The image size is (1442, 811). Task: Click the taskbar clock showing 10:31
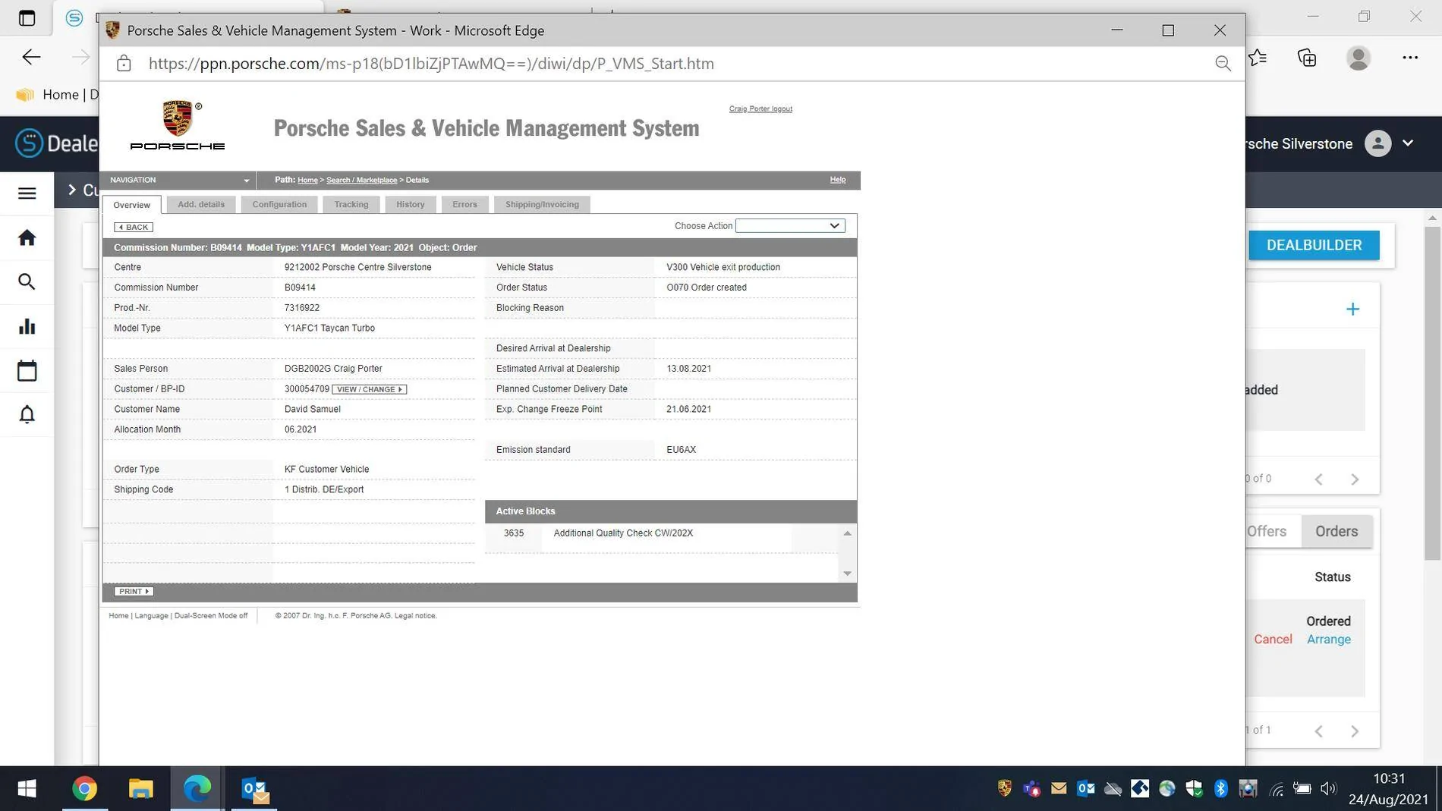click(1389, 779)
